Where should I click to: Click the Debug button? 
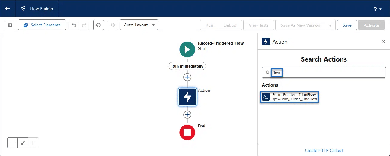point(230,25)
